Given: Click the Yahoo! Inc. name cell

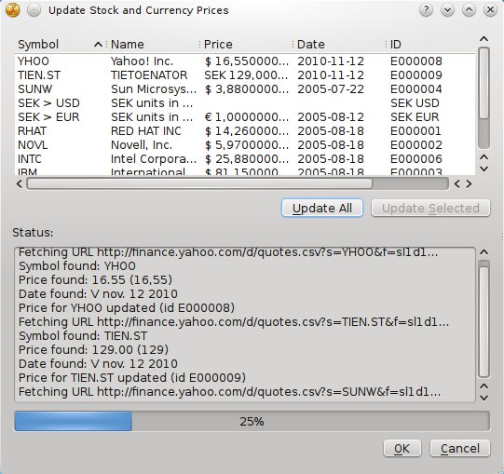Looking at the screenshot, I should (143, 61).
